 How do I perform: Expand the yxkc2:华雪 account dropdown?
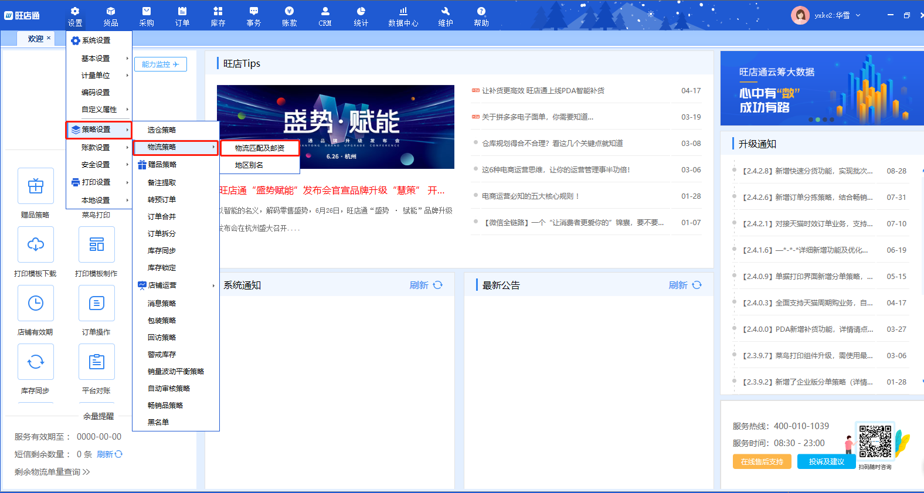coord(858,15)
